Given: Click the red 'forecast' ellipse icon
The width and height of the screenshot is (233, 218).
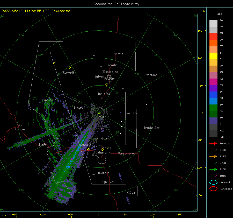Looking at the screenshot, I should (213, 189).
